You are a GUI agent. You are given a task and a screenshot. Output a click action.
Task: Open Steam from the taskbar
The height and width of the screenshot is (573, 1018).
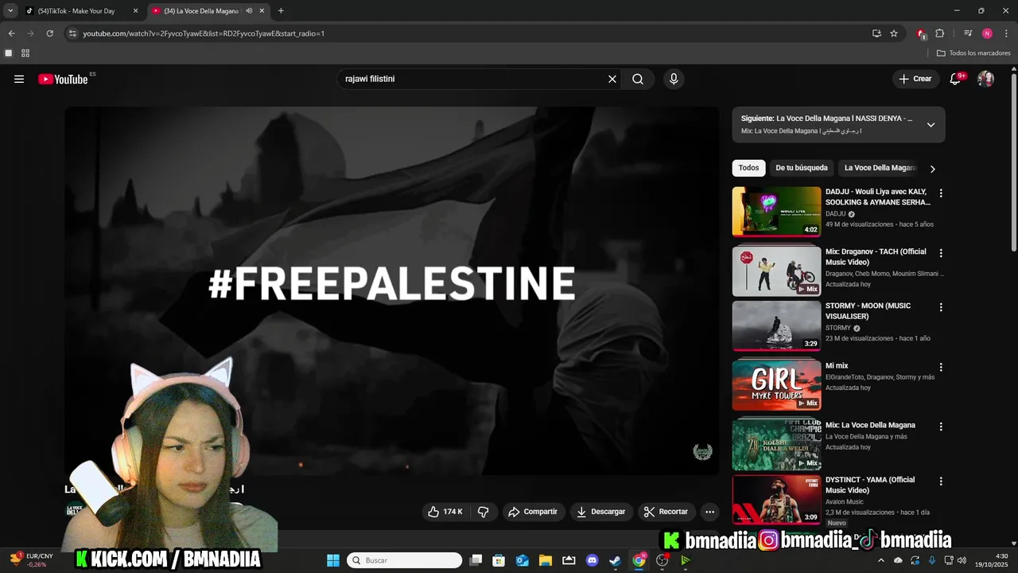(615, 560)
